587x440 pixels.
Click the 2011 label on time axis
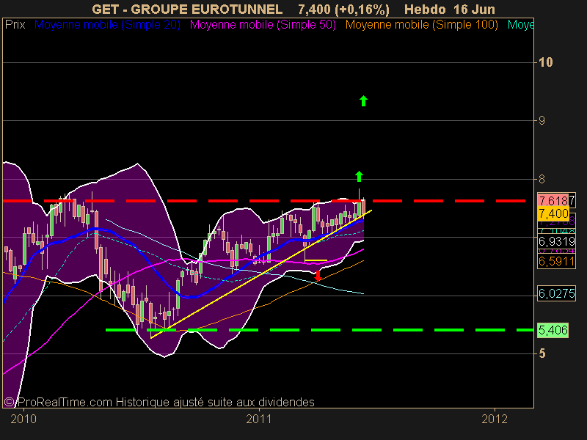point(259,419)
